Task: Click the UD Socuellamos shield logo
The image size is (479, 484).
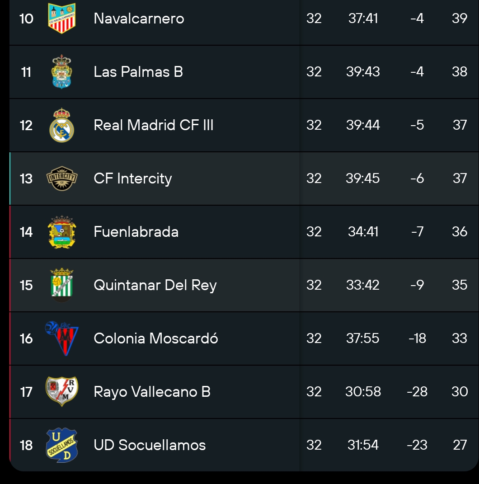Action: (62, 445)
